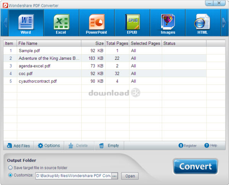Click the Wondershare app title icon
229x185 pixels.
5,6
